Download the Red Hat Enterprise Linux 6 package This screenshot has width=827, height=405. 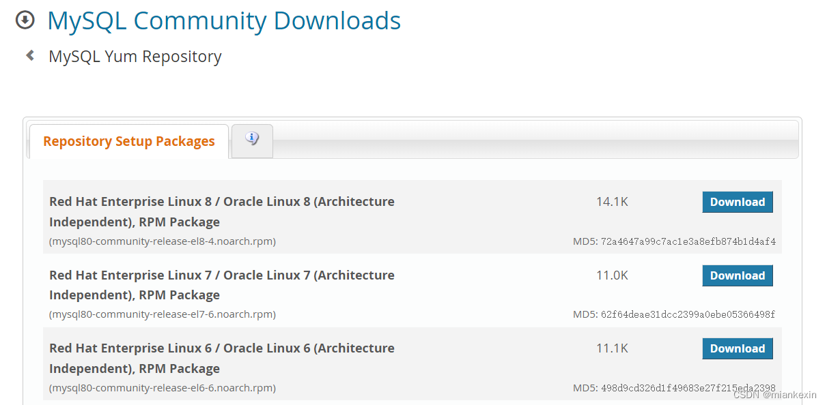tap(737, 348)
